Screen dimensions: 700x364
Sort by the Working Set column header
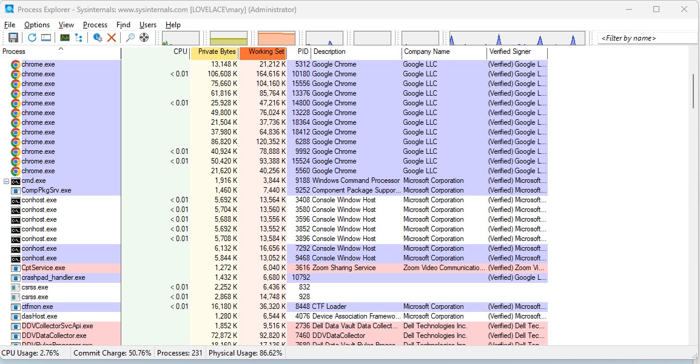pyautogui.click(x=263, y=51)
